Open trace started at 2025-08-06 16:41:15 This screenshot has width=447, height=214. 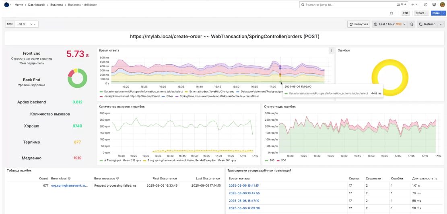click(x=243, y=185)
